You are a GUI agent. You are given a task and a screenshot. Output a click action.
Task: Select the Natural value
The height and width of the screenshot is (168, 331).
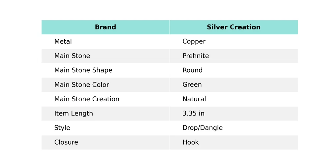point(194,99)
